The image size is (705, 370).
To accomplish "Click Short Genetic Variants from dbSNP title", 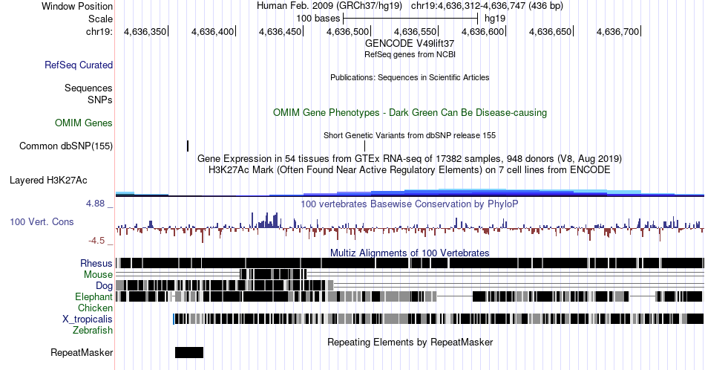I will [x=410, y=135].
